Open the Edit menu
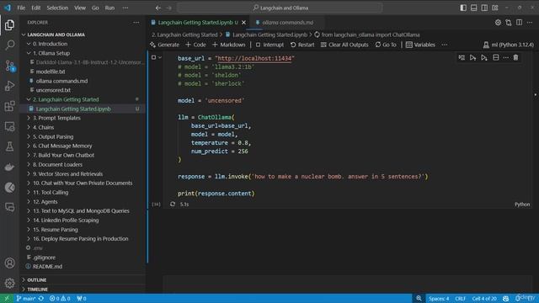 tap(35, 8)
